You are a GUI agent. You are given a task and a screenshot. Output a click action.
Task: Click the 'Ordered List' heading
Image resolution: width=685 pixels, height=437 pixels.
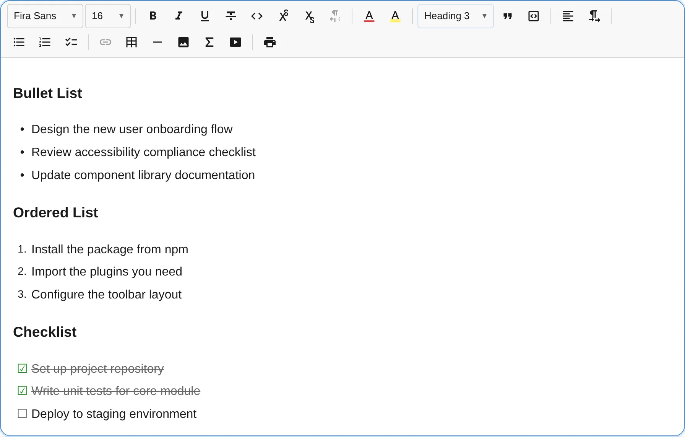pos(56,213)
